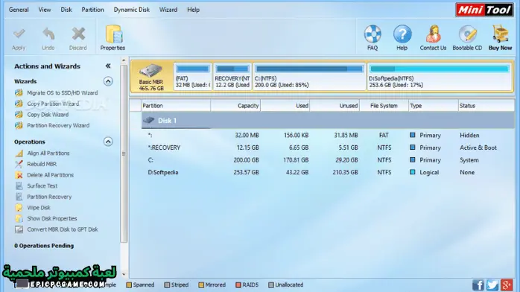Collapse the Wizards section

pos(108,81)
